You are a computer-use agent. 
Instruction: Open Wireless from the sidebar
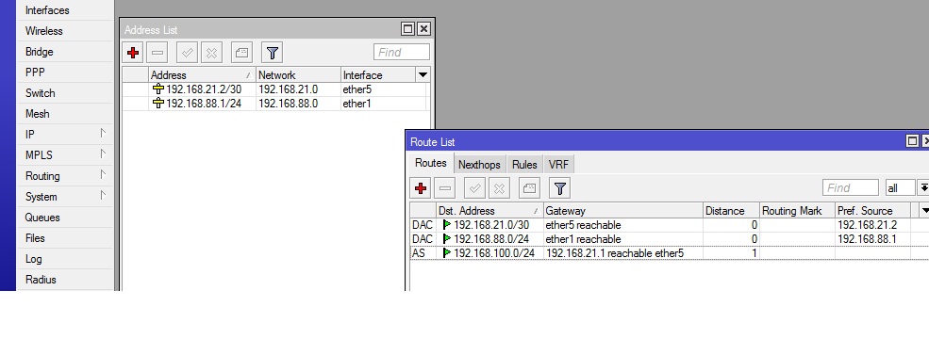[64, 31]
